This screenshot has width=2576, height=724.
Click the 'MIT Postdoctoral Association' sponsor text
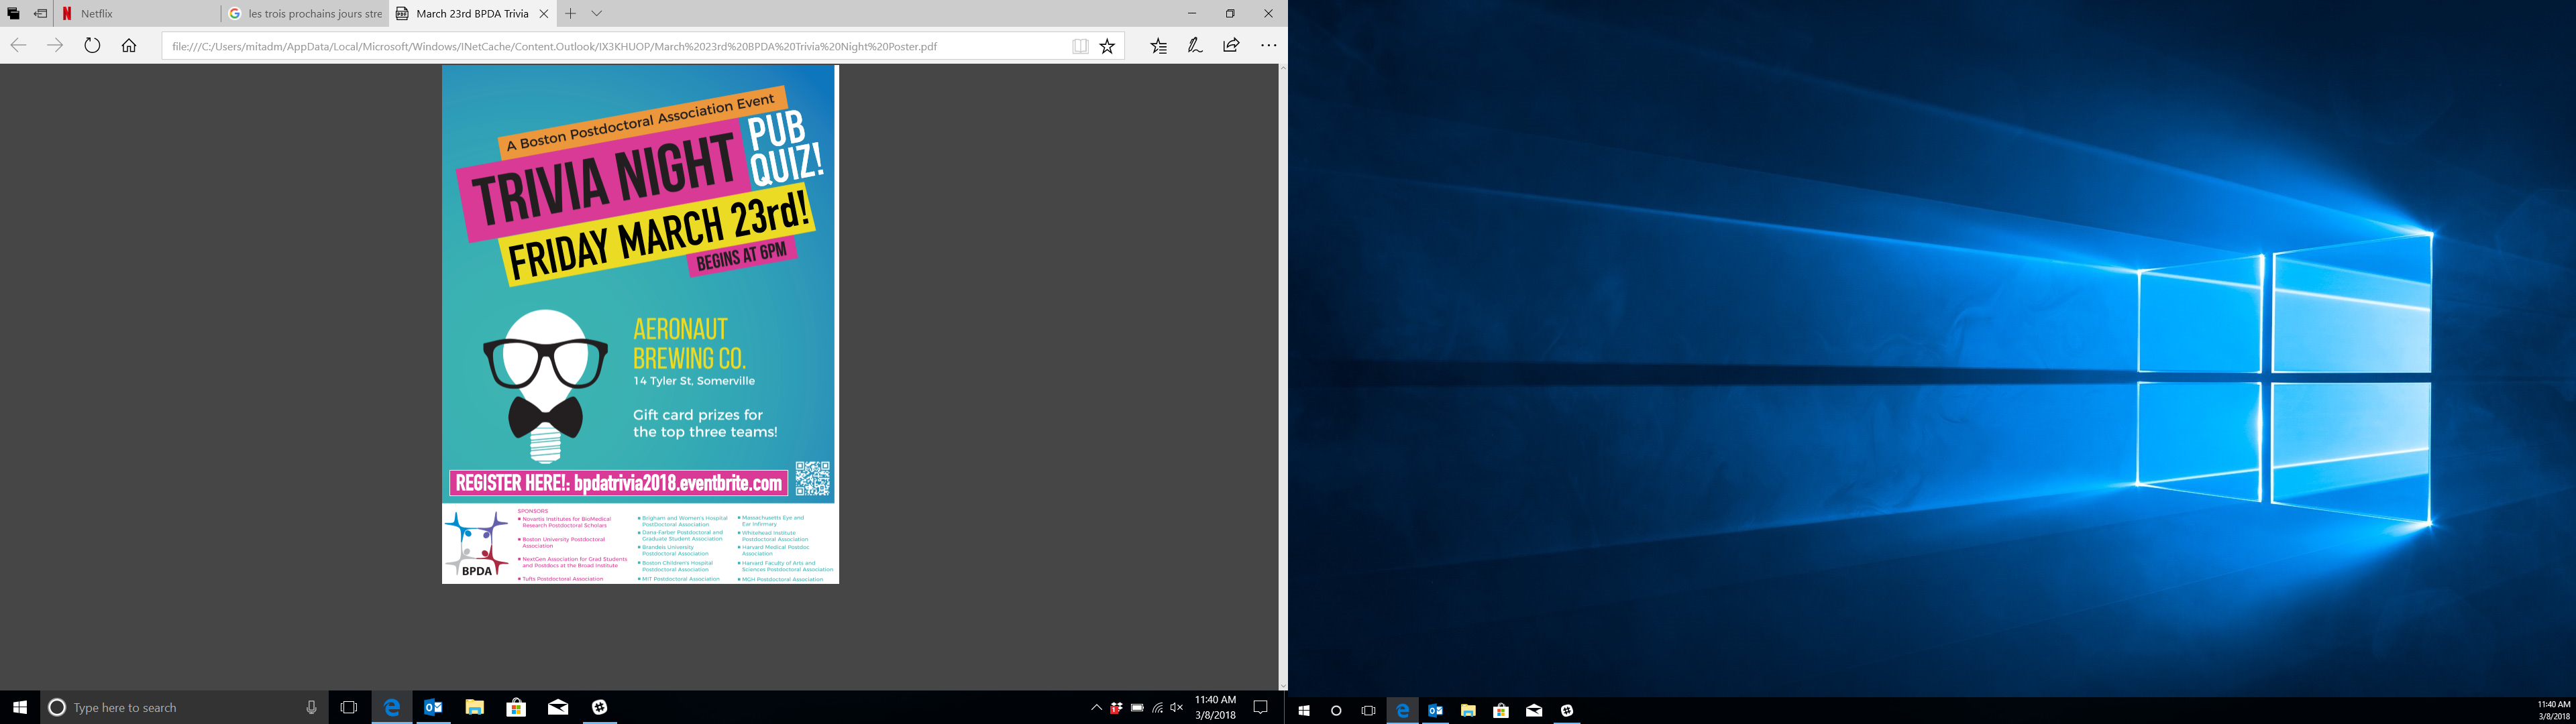click(680, 579)
